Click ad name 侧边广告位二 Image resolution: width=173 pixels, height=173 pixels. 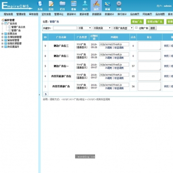click(61, 56)
